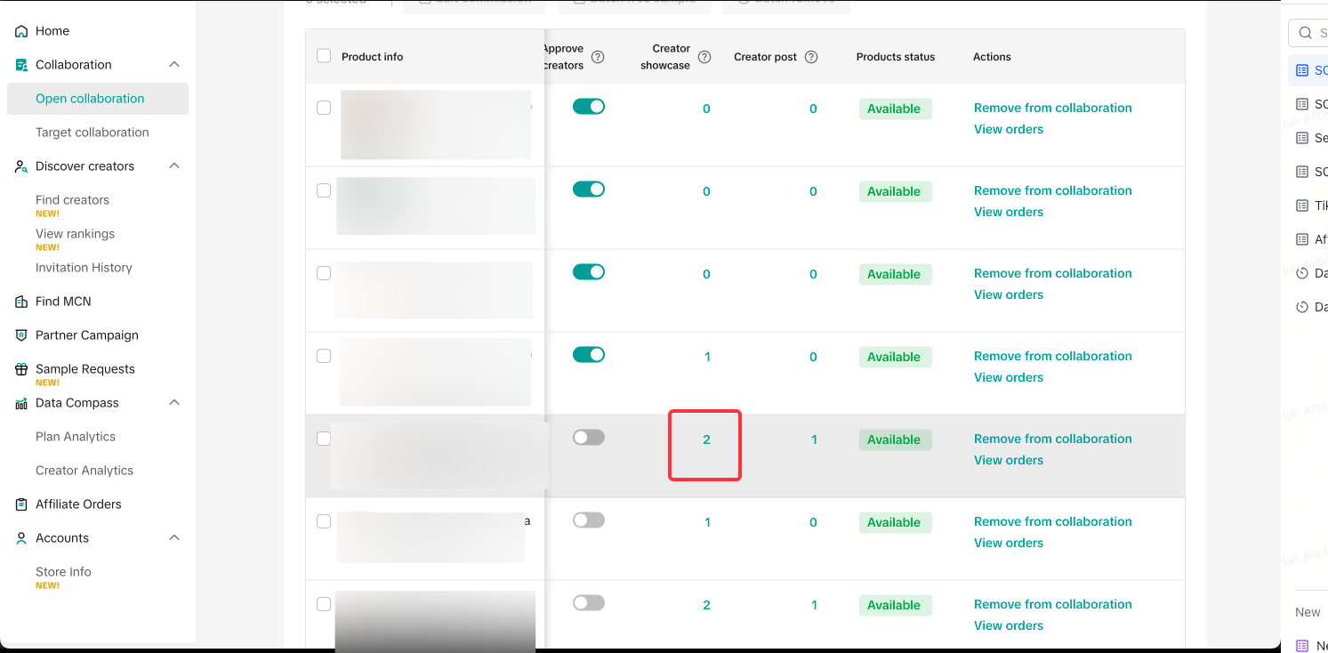
Task: Collapse the Discover creators section
Action: click(x=174, y=166)
